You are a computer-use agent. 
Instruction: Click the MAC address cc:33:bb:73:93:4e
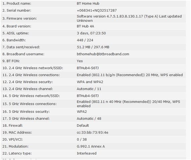pyautogui.click(x=92, y=132)
